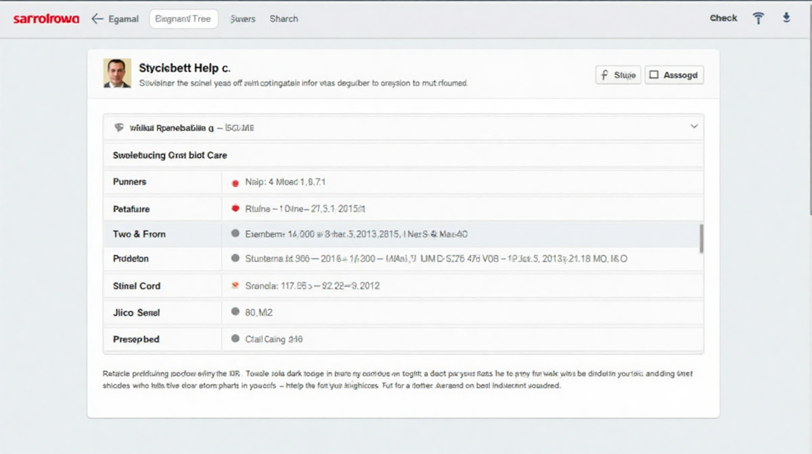This screenshot has height=454, width=812.
Task: Expand the chevron on the panel header
Action: pos(694,126)
